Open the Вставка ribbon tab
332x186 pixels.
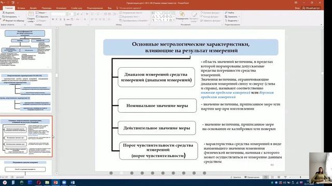(x=21, y=8)
